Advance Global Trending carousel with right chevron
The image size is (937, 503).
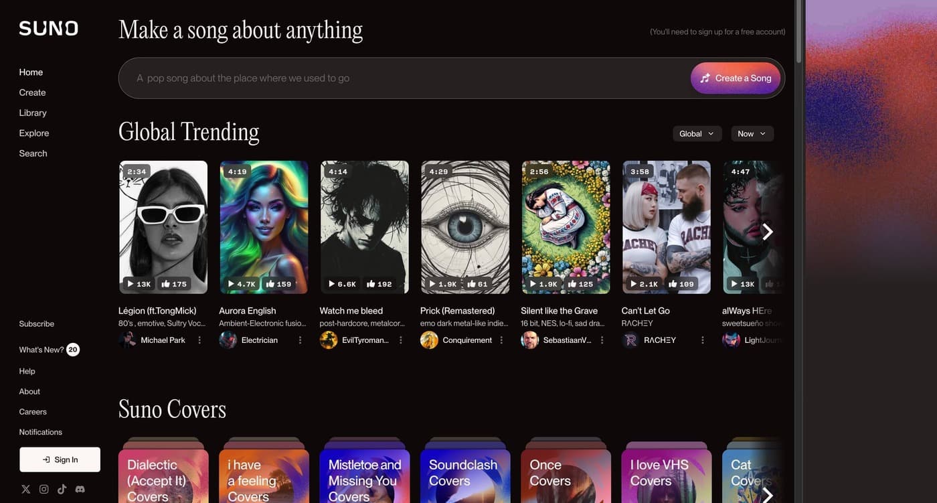(x=768, y=232)
